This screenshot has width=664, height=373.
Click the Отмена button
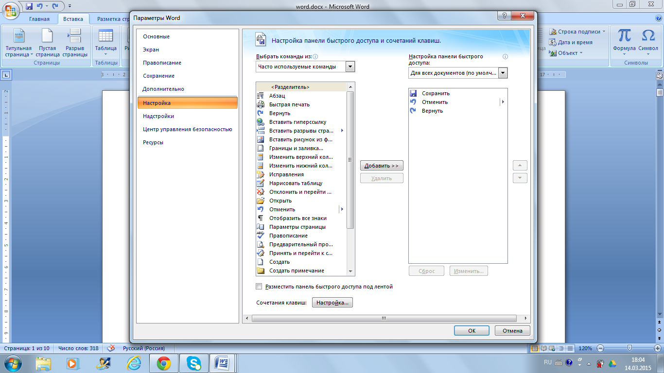pyautogui.click(x=512, y=331)
